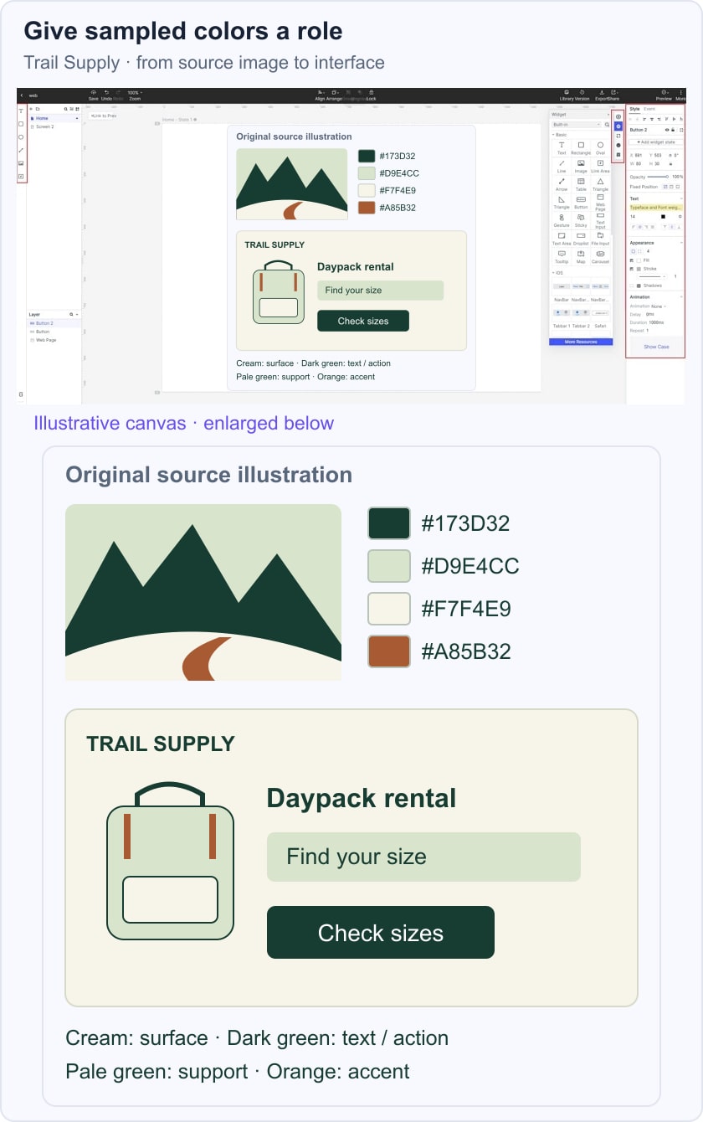Add the Sticky widget
The height and width of the screenshot is (1122, 703).
click(581, 220)
